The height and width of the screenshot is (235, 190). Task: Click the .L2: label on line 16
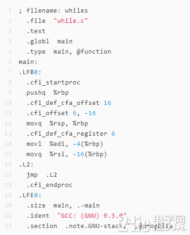tap(26, 165)
